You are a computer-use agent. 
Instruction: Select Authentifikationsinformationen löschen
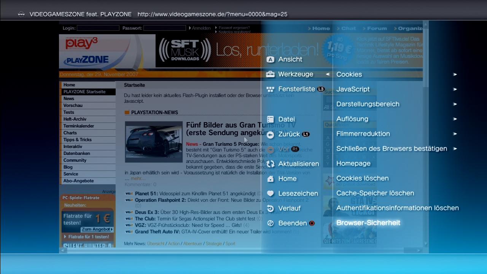pyautogui.click(x=397, y=208)
